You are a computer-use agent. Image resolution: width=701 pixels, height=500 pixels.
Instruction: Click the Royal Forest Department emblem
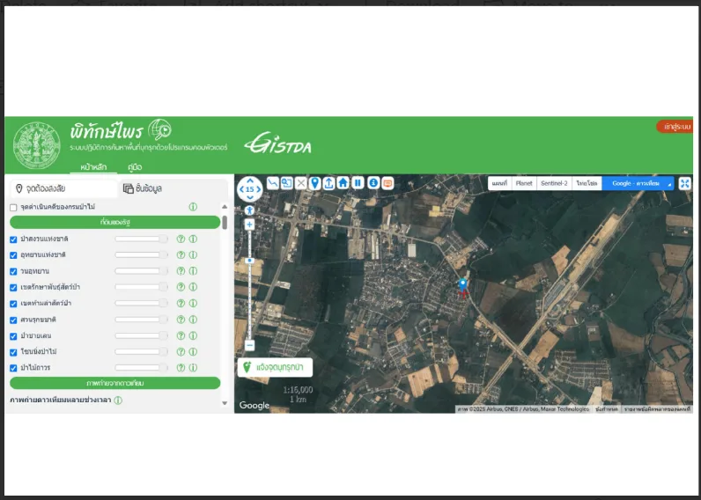pos(37,145)
